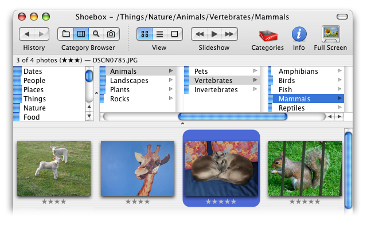367x229 pixels.
Task: Switch Category Browser to folder mode
Action: 66,34
